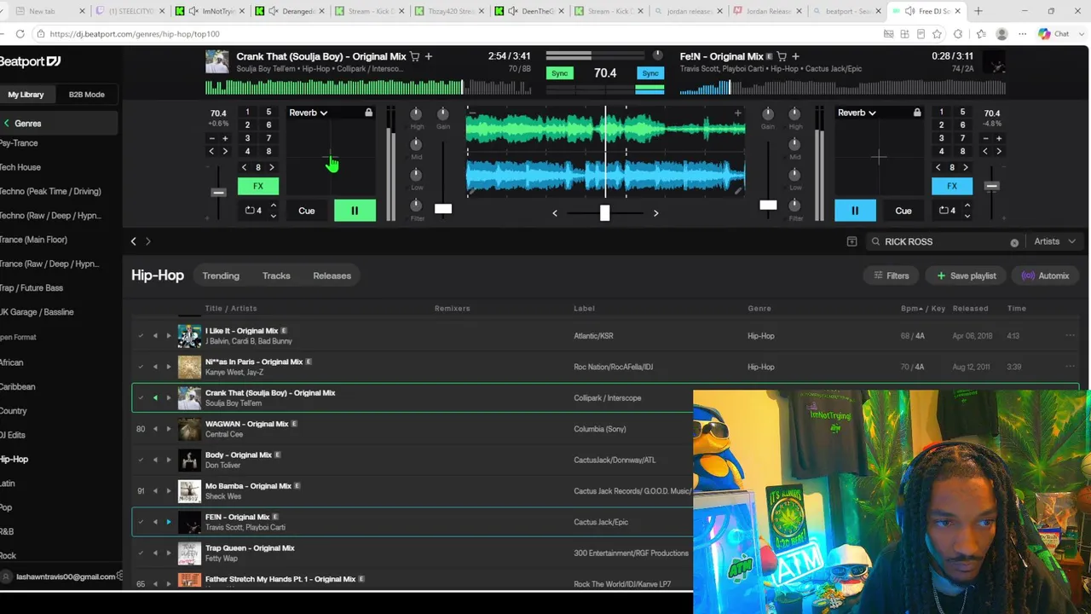Reload the browser page

pos(20,34)
